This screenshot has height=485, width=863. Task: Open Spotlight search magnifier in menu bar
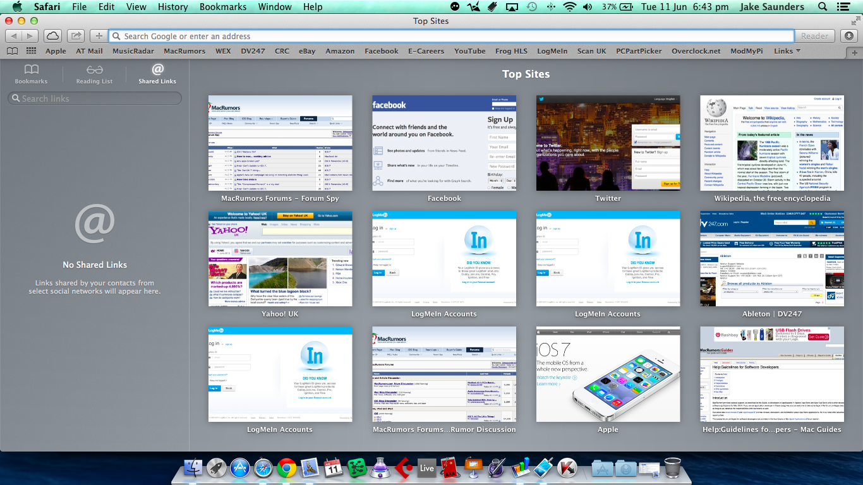point(823,7)
